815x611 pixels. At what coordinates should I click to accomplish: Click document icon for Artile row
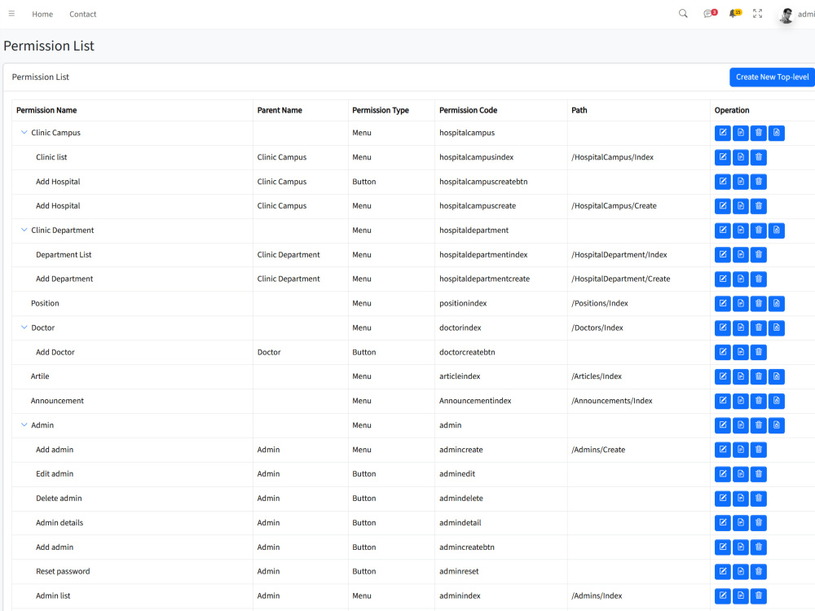tap(741, 376)
